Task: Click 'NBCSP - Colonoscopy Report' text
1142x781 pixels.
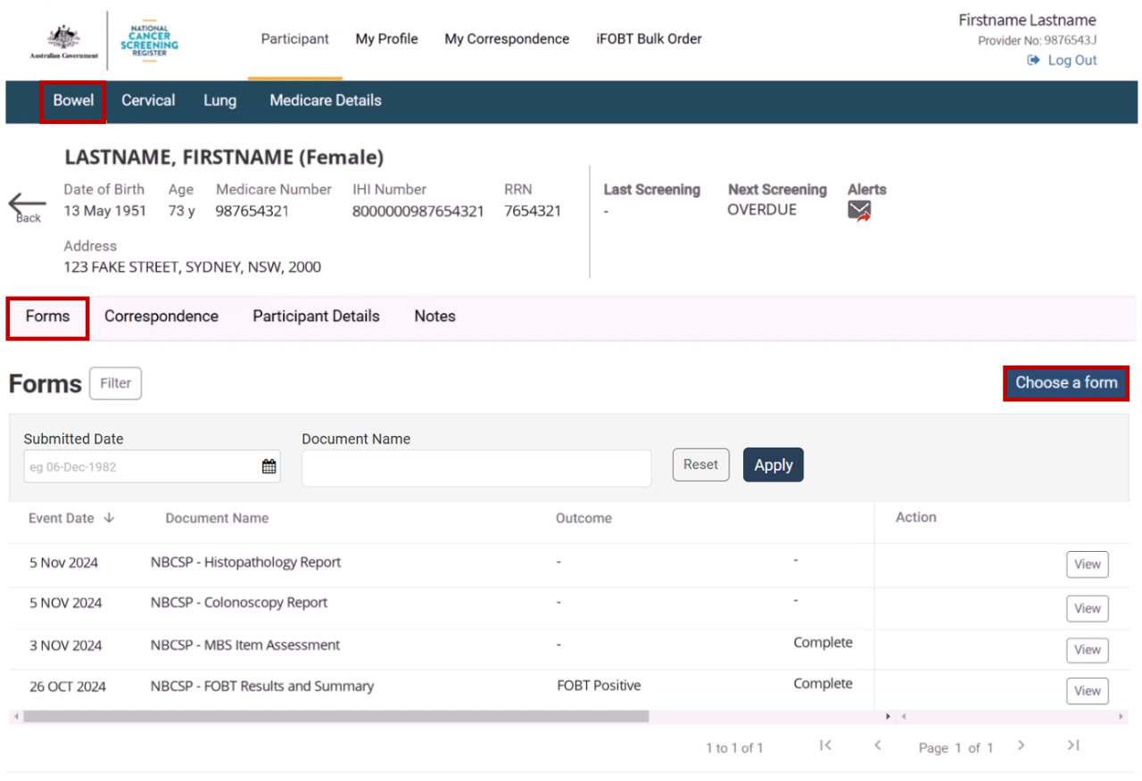Action: click(x=239, y=603)
